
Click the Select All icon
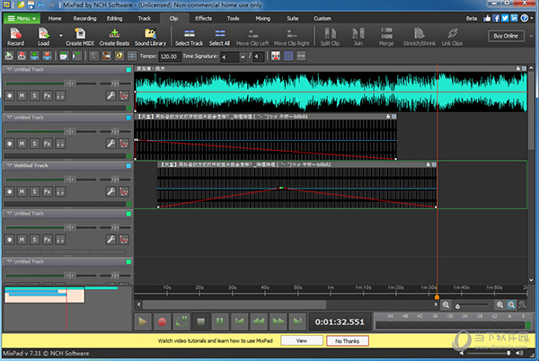pyautogui.click(x=219, y=37)
